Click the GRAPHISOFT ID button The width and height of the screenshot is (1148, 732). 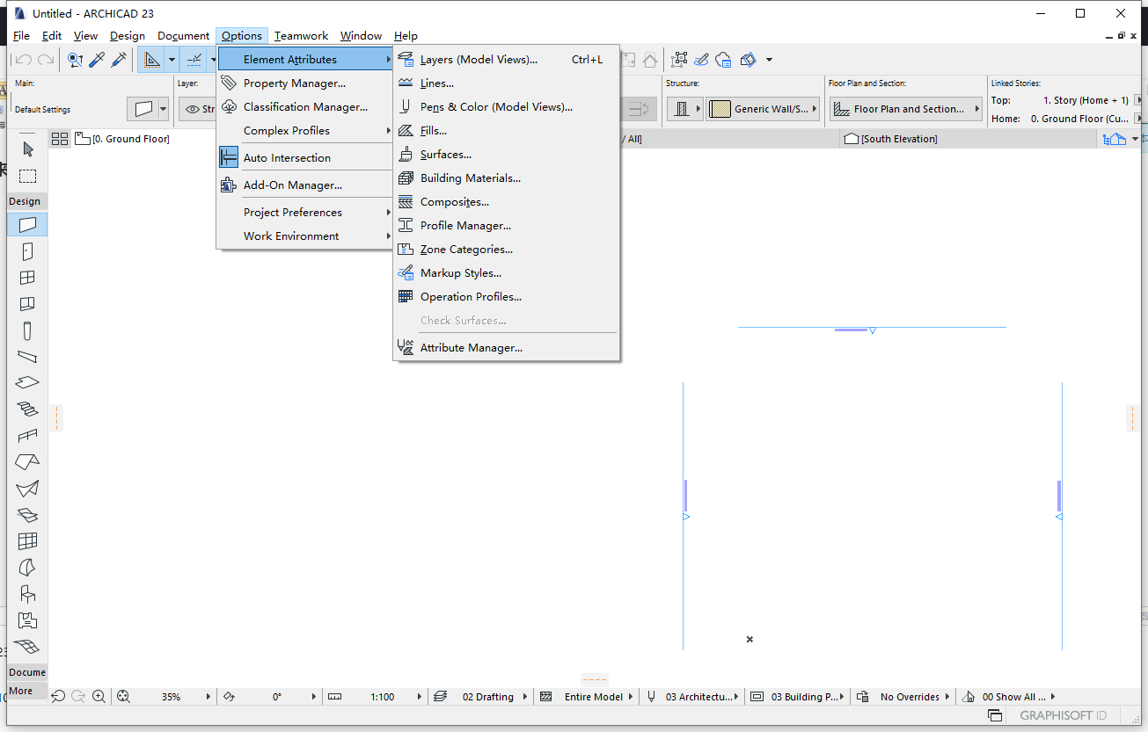tap(1064, 715)
